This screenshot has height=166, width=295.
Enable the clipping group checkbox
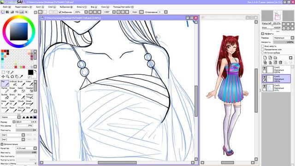click(x=263, y=49)
